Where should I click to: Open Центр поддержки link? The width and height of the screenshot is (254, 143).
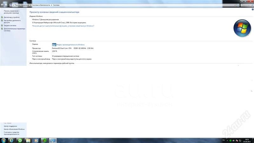coord(10,126)
